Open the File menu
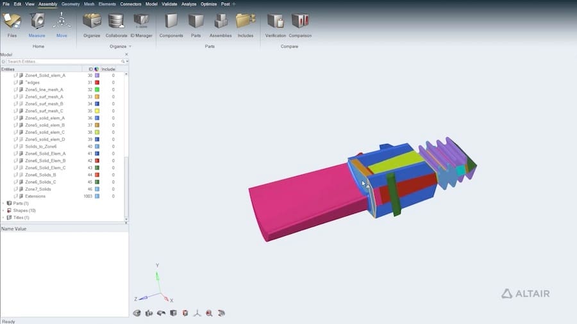The height and width of the screenshot is (324, 577). tap(6, 4)
